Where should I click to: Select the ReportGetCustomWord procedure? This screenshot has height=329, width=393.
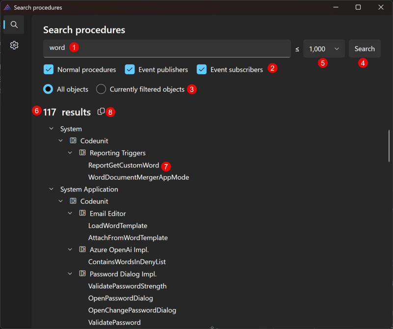point(123,165)
